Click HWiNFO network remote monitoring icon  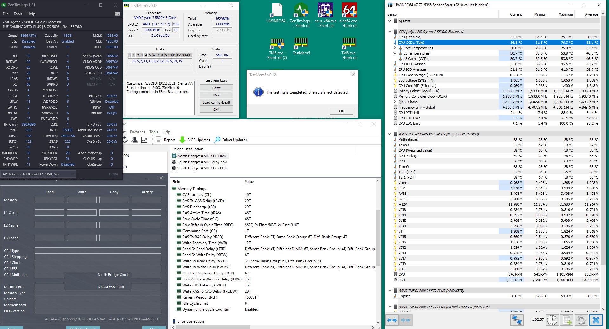pos(517,320)
